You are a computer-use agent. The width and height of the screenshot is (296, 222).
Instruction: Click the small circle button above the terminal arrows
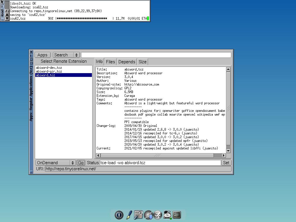coord(7,11)
